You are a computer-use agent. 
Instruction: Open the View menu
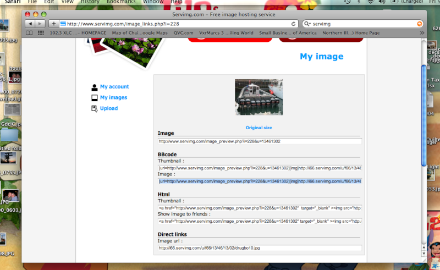[67, 2]
